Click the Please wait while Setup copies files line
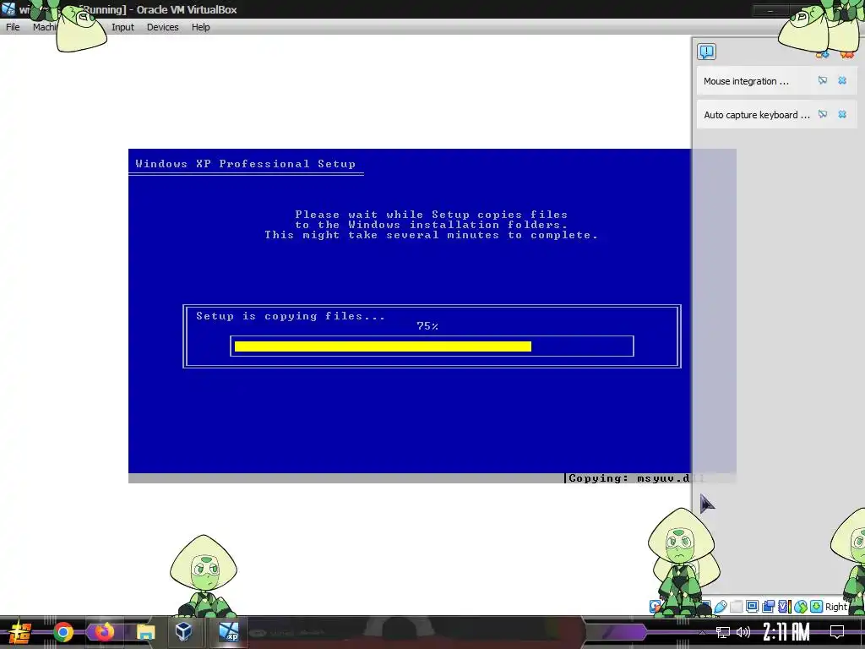 pyautogui.click(x=432, y=215)
